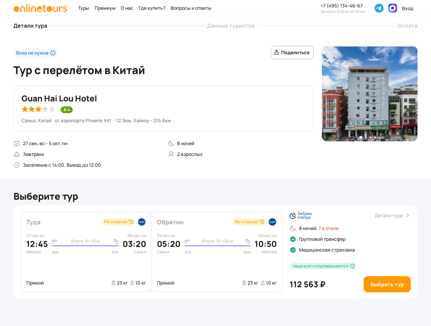The height and width of the screenshot is (326, 431).
Task: Call the phone number +7 (495) 134-46-67
Action: 341,6
